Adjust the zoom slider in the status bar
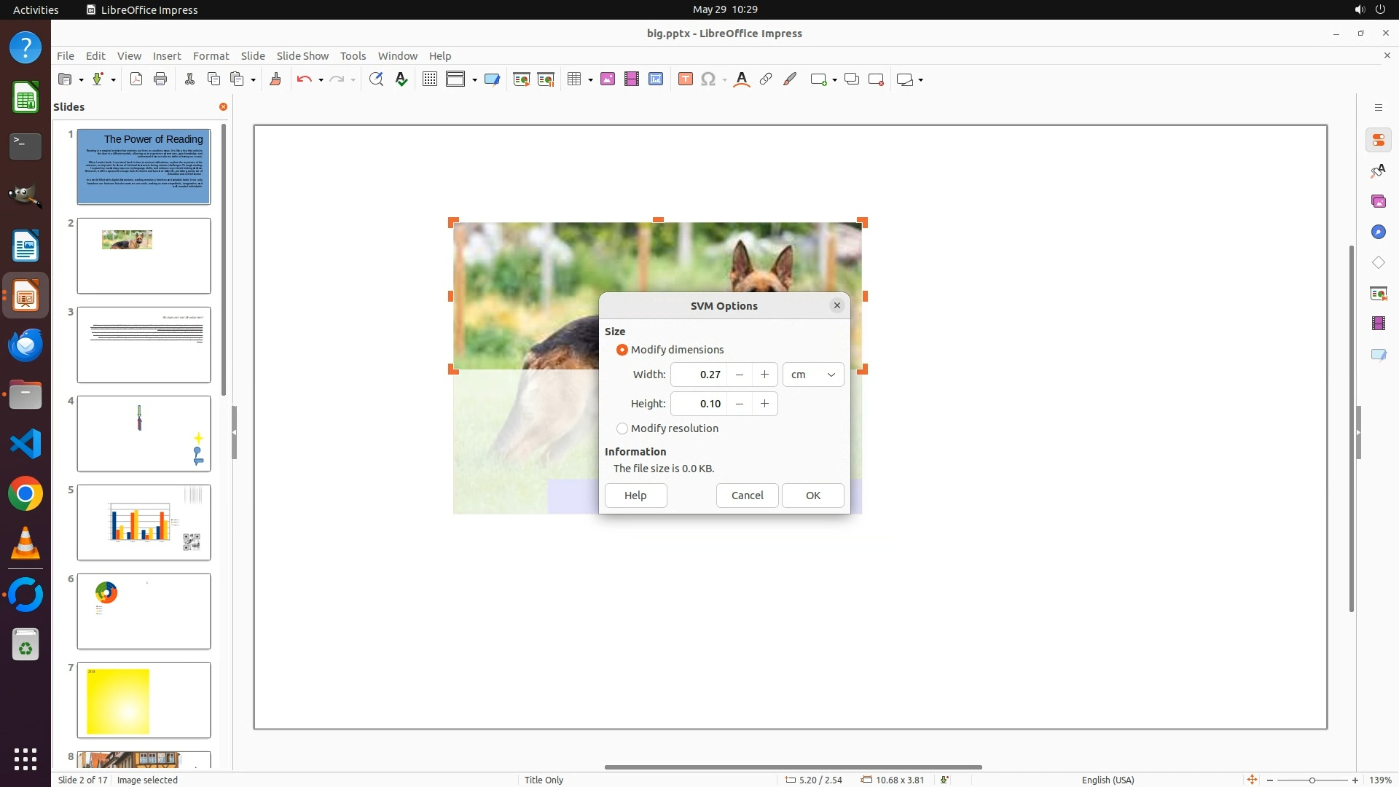Viewport: 1399px width, 787px height. [1312, 780]
